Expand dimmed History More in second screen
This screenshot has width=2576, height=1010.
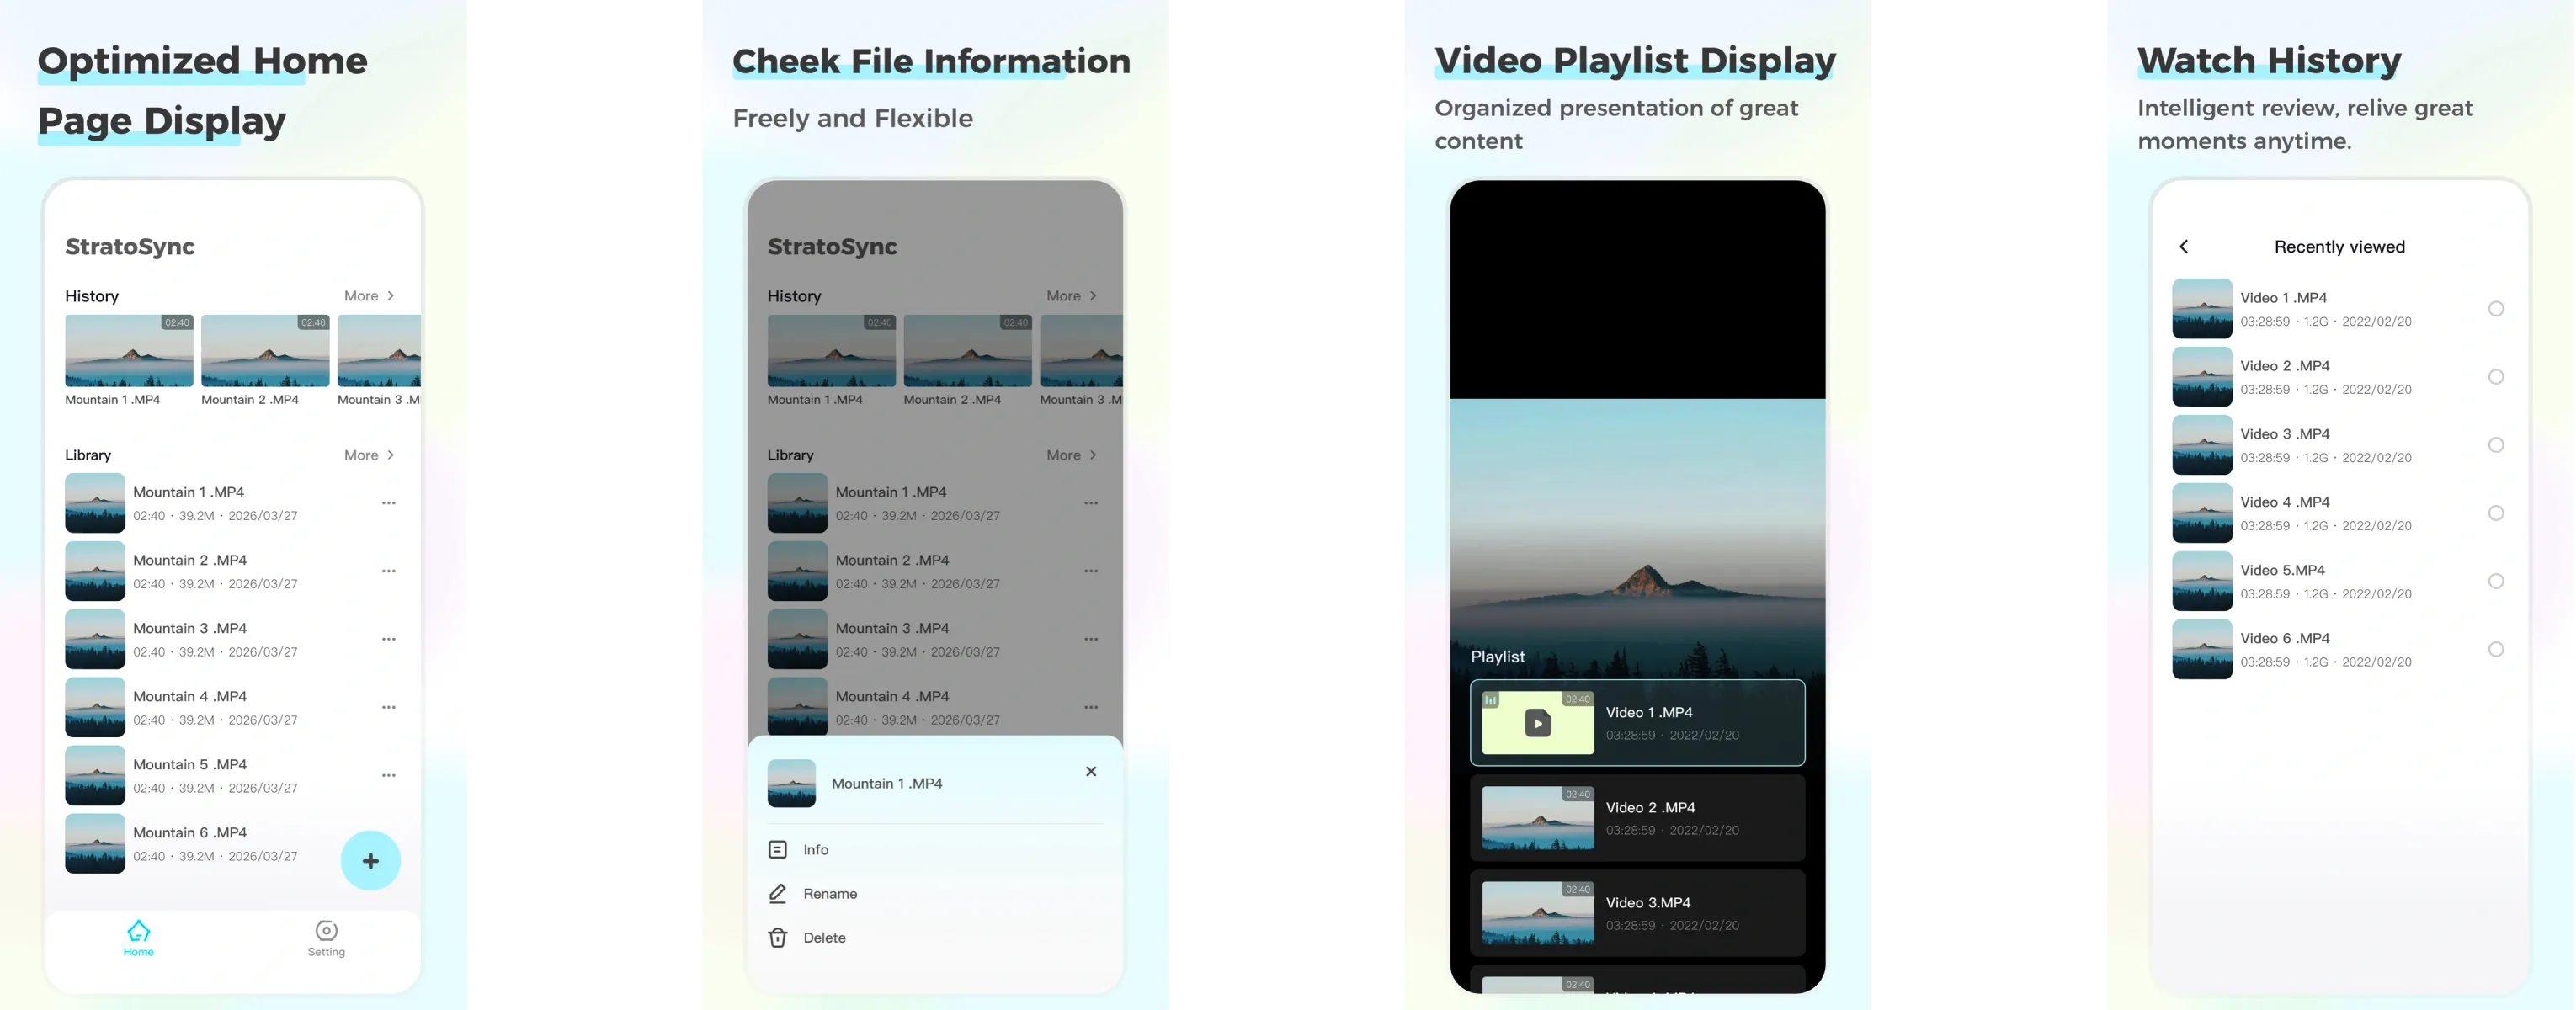1072,296
